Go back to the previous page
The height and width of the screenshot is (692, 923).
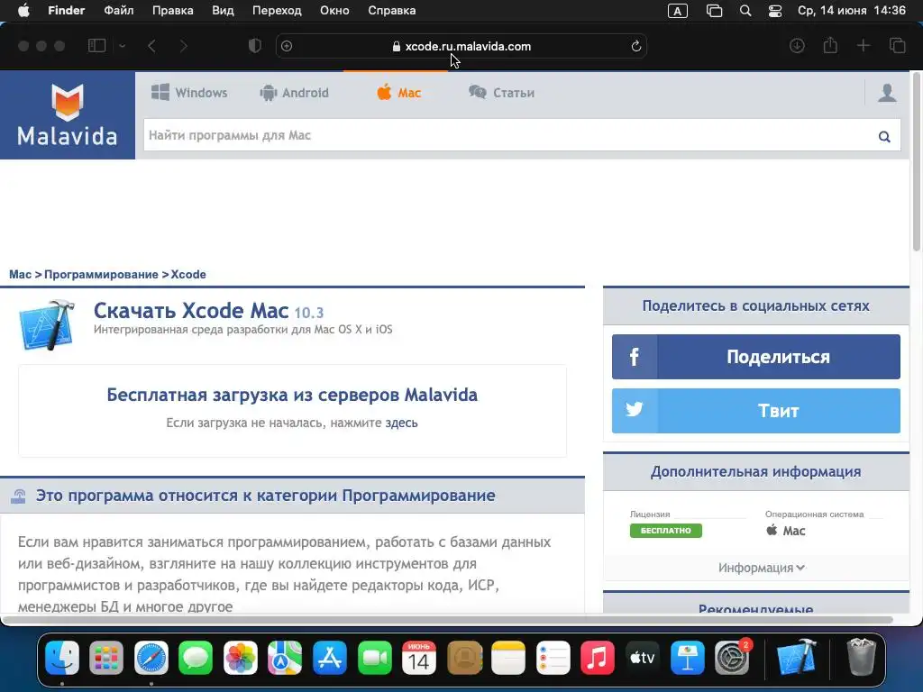coord(151,46)
